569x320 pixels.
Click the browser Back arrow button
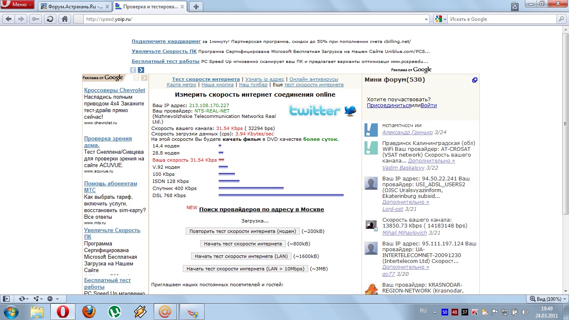8,19
